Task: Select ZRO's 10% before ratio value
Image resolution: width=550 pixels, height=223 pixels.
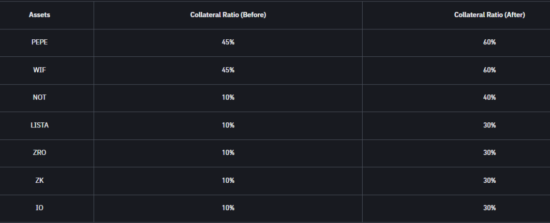Action: pos(228,153)
